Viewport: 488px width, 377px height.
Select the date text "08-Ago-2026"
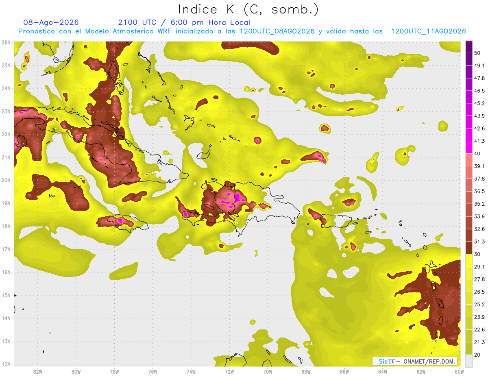[x=51, y=22]
